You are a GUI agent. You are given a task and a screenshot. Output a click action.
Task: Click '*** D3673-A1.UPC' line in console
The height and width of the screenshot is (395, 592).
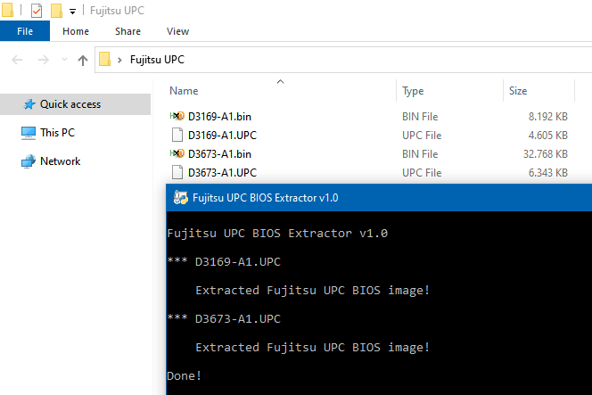pos(224,318)
